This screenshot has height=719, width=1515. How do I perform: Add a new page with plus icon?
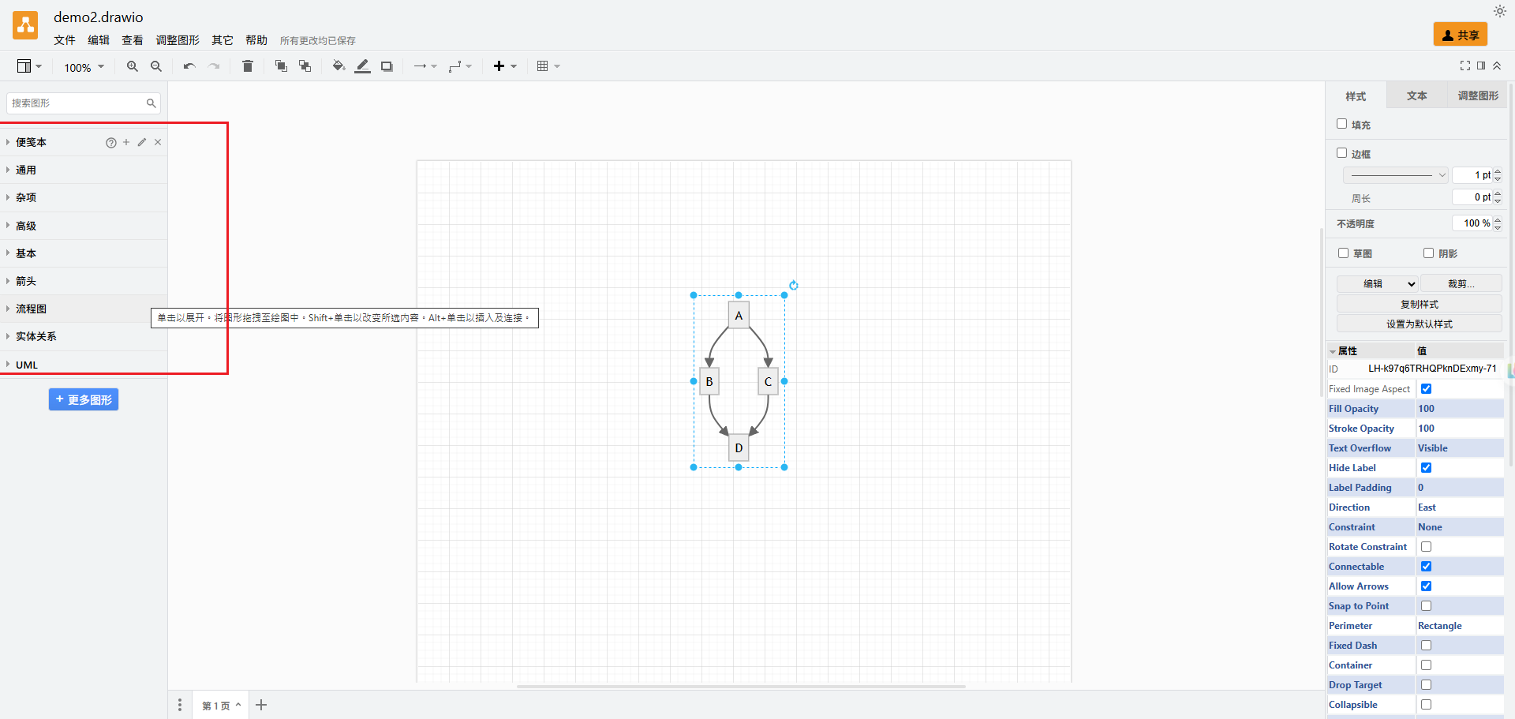(261, 705)
